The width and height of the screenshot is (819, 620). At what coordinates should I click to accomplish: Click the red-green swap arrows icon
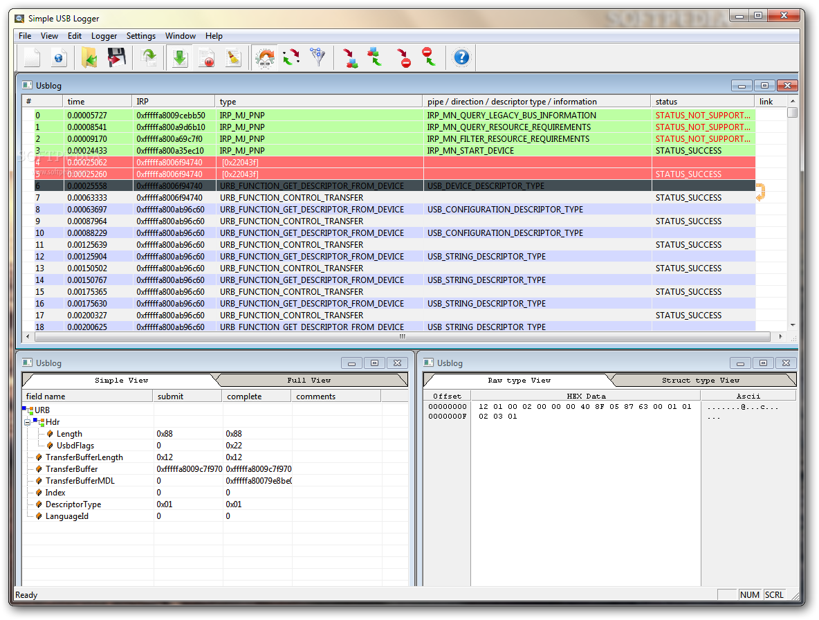click(291, 57)
